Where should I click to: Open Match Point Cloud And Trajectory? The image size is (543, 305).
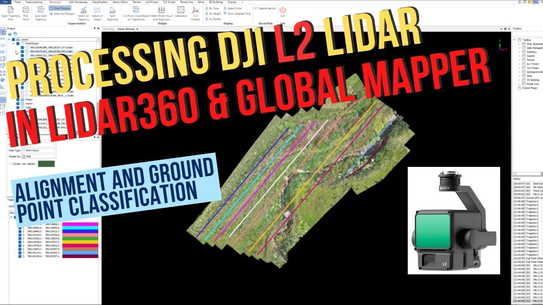click(x=162, y=14)
